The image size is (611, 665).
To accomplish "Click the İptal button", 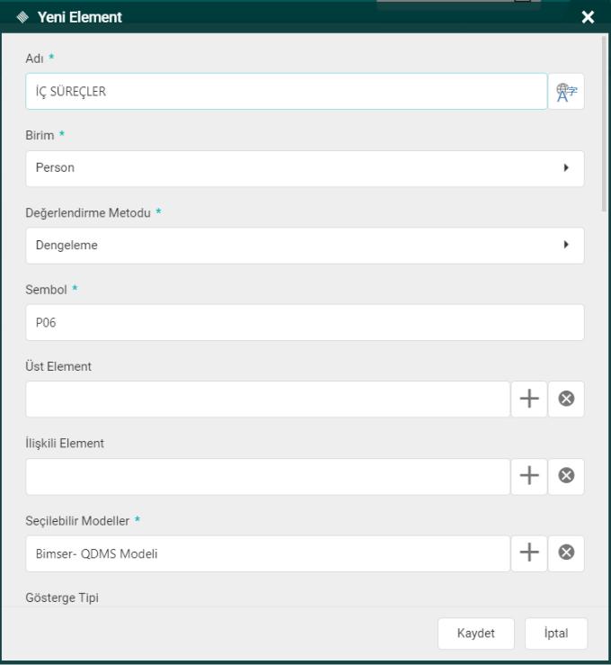I will coord(555,632).
